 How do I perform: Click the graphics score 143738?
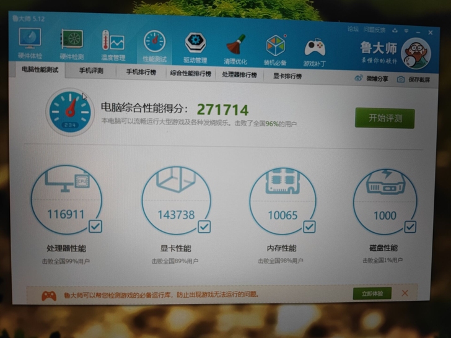176,215
